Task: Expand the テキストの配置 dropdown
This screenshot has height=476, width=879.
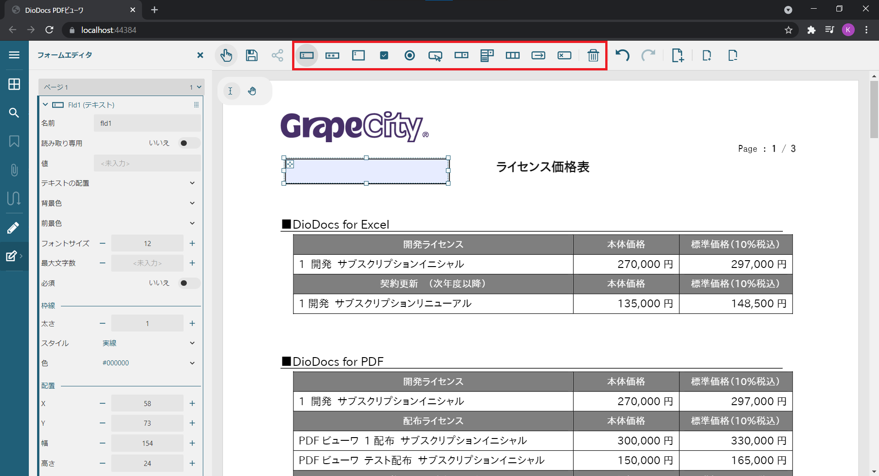Action: point(192,183)
